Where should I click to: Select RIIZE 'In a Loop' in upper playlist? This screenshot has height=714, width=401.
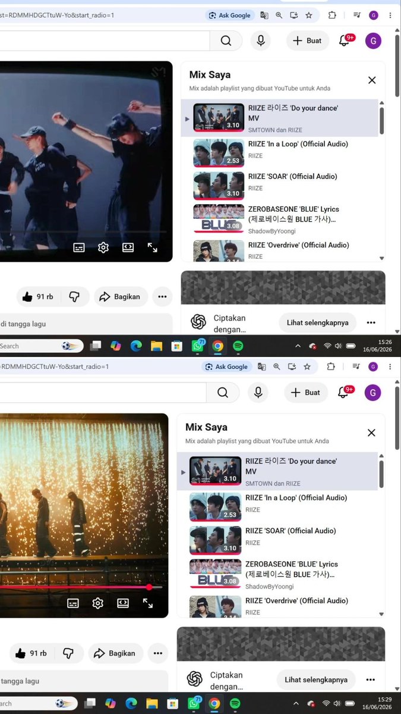[279, 152]
